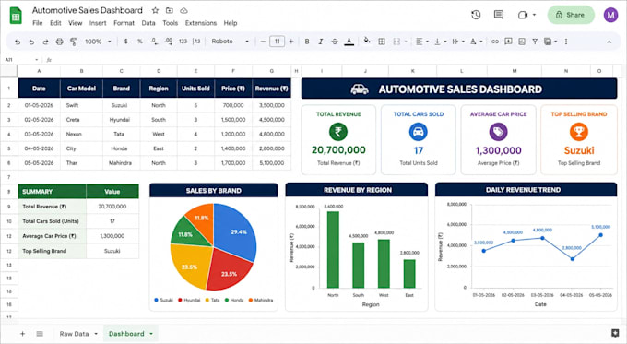Expand the text rotation dropdown
627x344 pixels.
(x=481, y=42)
